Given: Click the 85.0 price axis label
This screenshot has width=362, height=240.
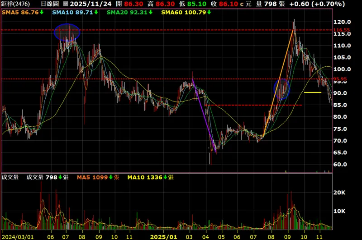Looking at the screenshot, I should pos(340,105).
